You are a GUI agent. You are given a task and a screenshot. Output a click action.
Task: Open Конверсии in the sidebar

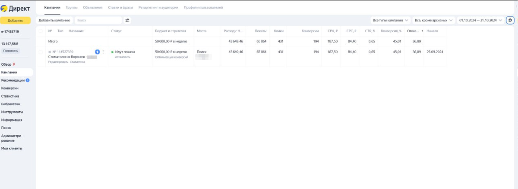[10, 88]
